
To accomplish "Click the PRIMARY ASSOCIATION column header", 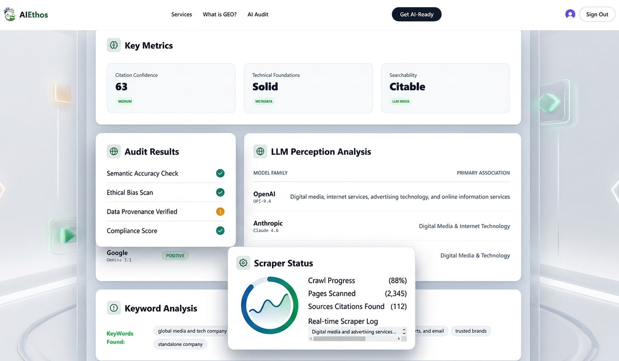I will [x=483, y=173].
